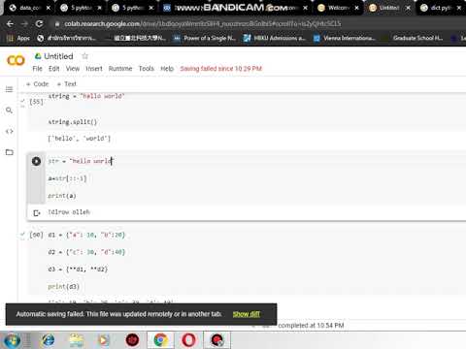The image size is (466, 349).
Task: Click the print(d3) code line
Action: click(64, 287)
